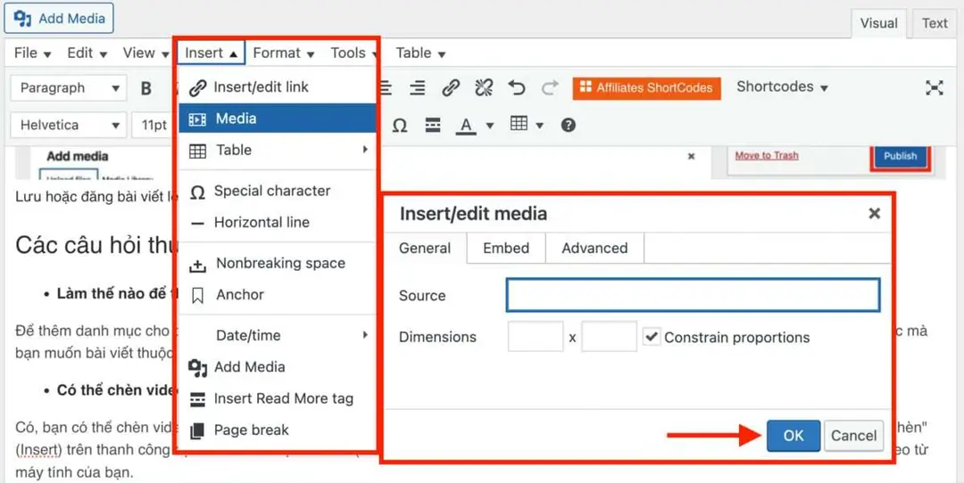Undo the last edit
The height and width of the screenshot is (483, 964).
[517, 87]
